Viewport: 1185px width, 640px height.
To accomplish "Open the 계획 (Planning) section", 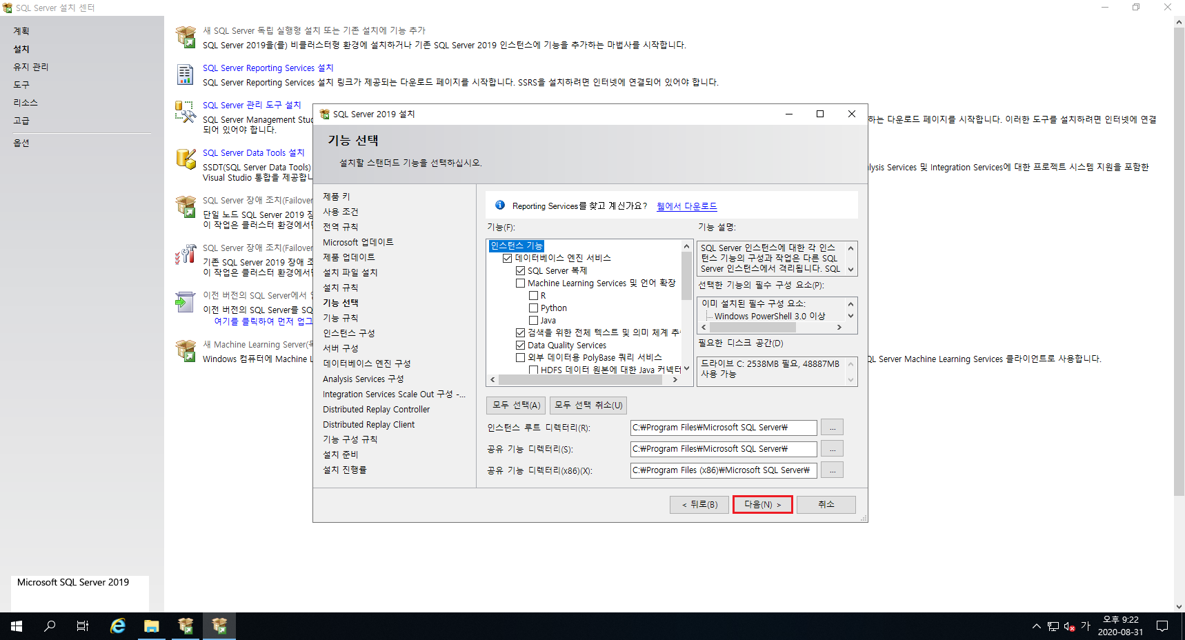I will point(21,31).
